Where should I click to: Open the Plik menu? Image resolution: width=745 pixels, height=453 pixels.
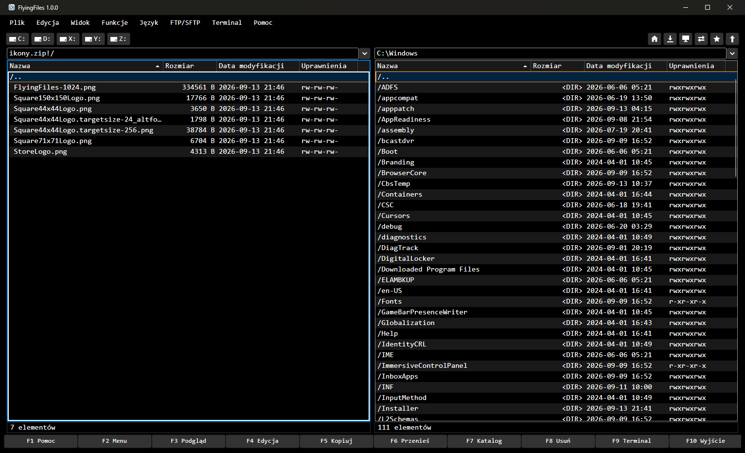17,22
